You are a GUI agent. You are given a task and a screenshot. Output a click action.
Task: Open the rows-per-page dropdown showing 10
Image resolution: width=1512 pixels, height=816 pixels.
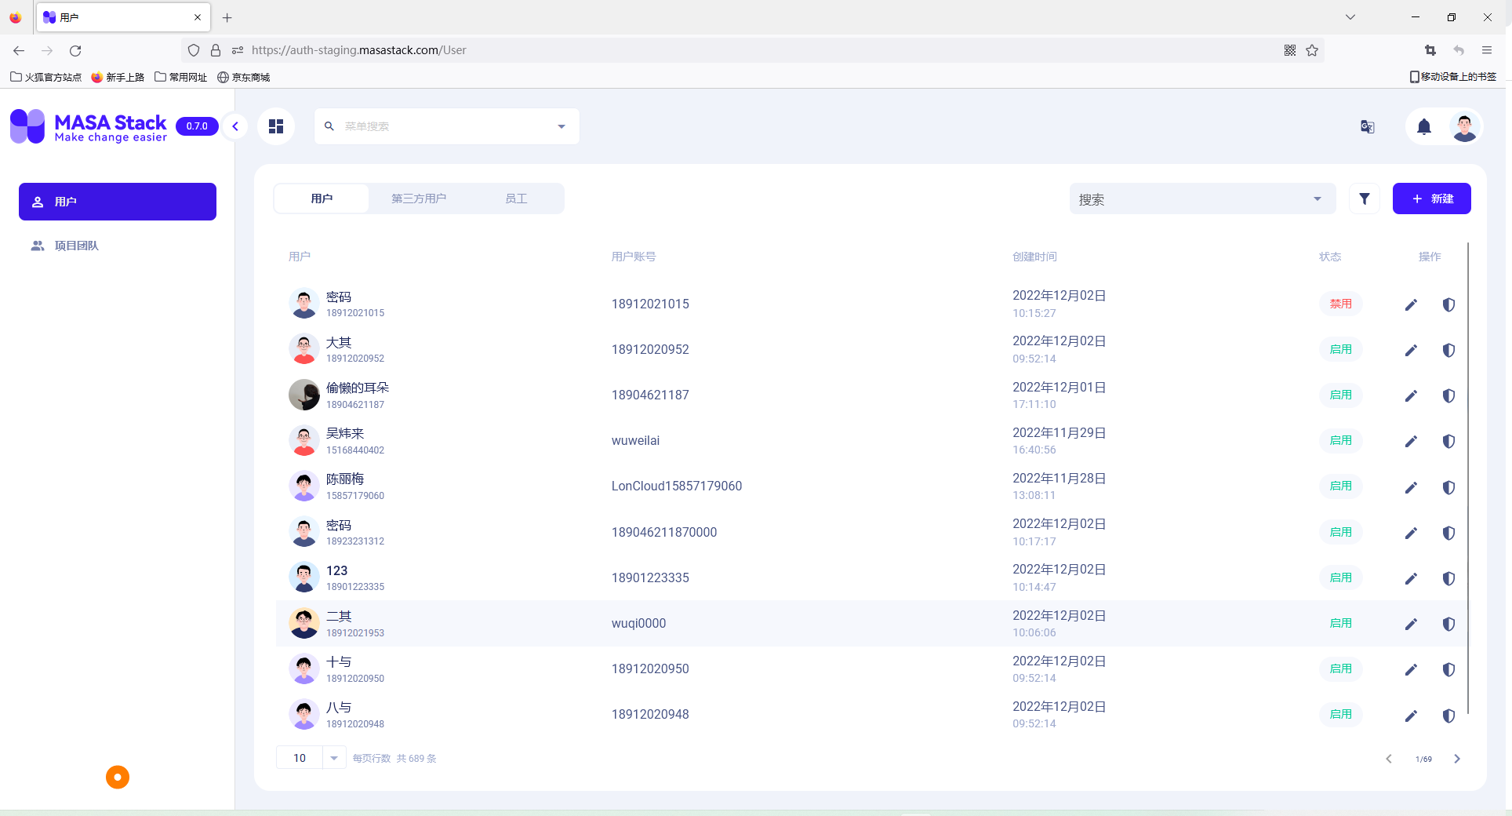333,758
